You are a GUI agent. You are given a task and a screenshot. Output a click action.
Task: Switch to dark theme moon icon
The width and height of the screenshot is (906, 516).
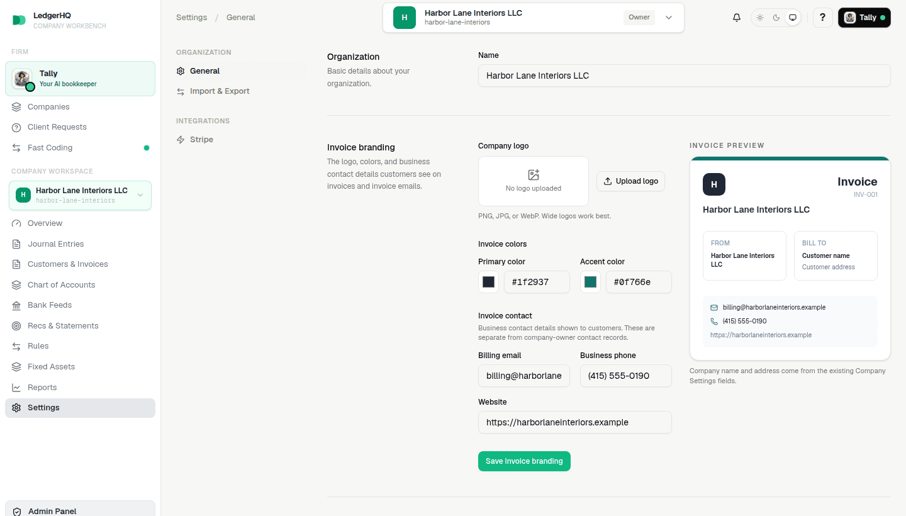776,18
